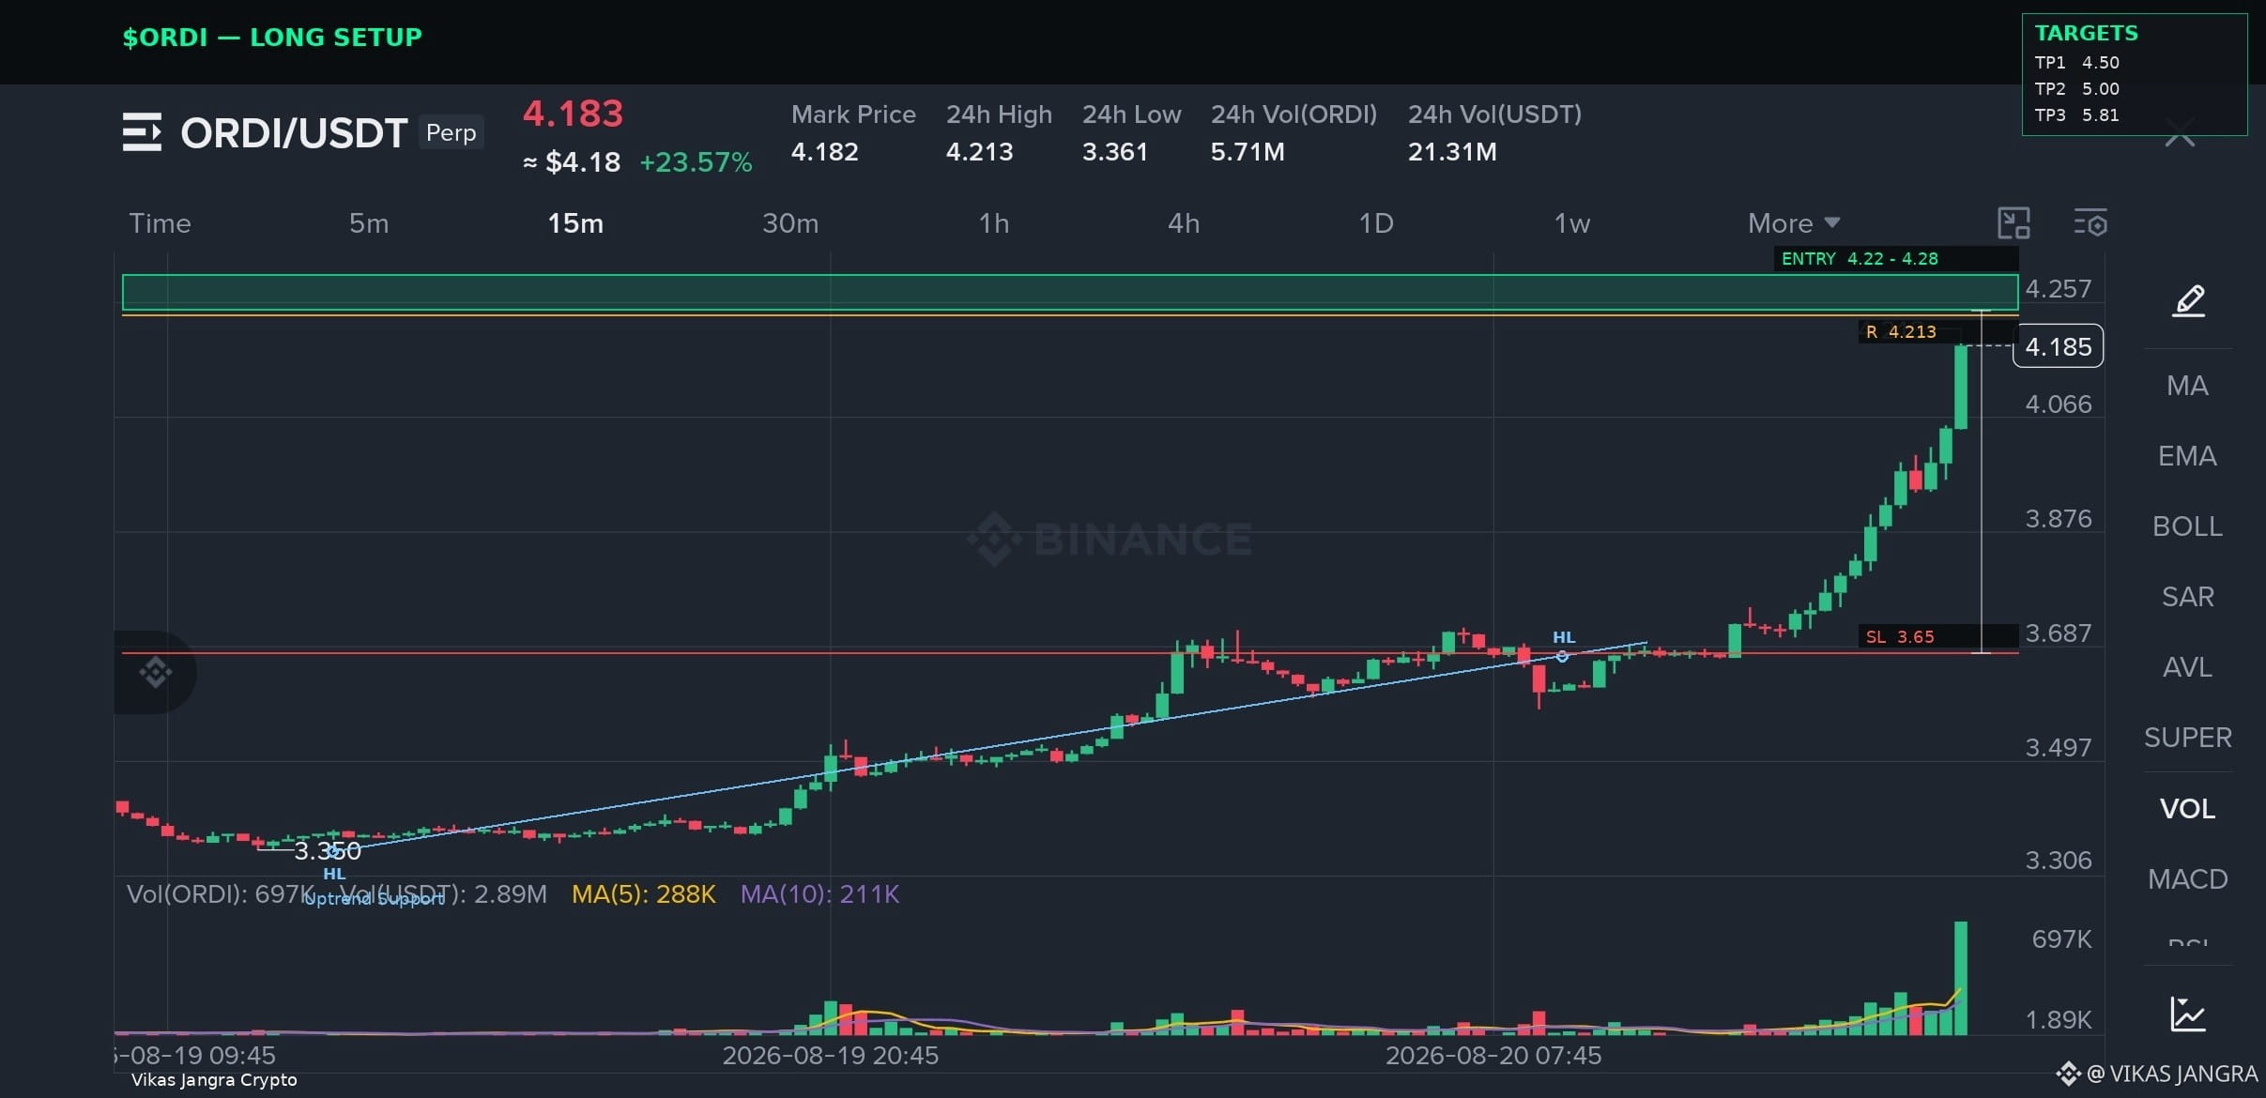Tap the 697K volume axis label
This screenshot has height=1098, width=2266.
coord(2061,939)
